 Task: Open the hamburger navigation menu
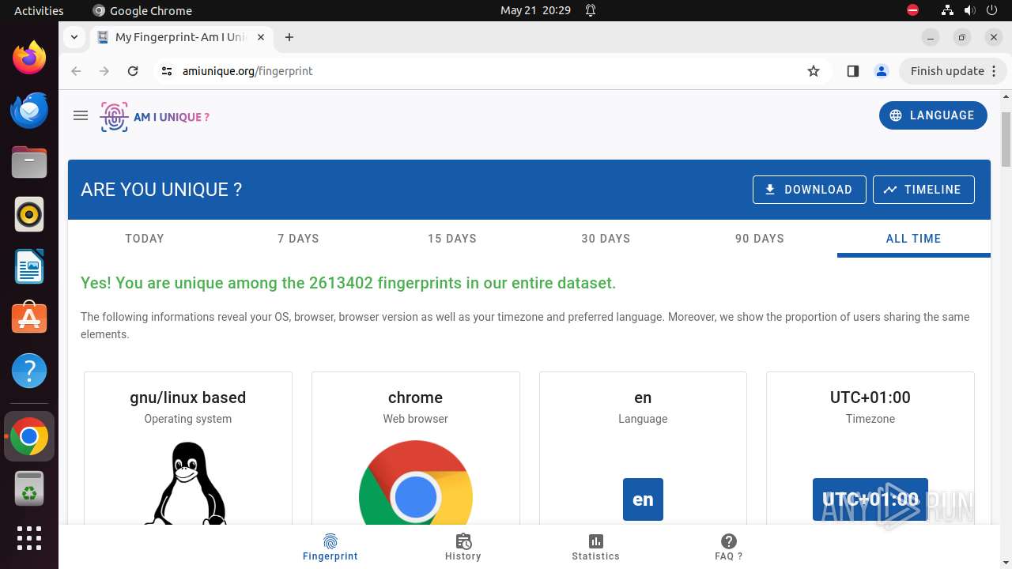coord(80,115)
